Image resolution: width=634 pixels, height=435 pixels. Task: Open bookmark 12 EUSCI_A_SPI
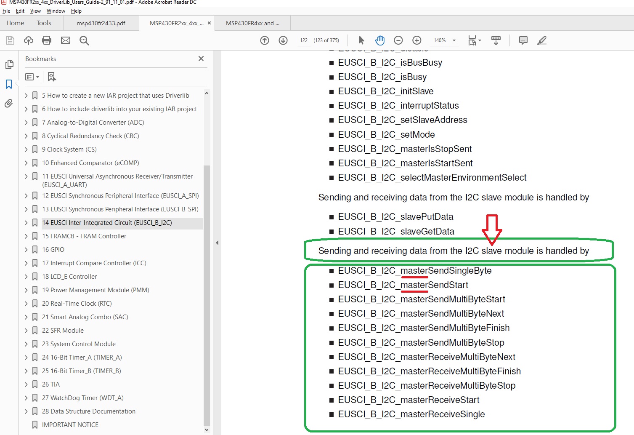point(120,196)
